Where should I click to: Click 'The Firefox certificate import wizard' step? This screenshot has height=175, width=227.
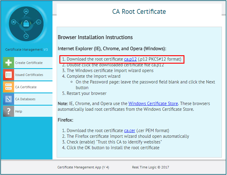[x=128, y=136]
